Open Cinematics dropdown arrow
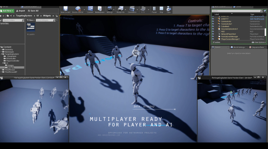 (137, 10)
